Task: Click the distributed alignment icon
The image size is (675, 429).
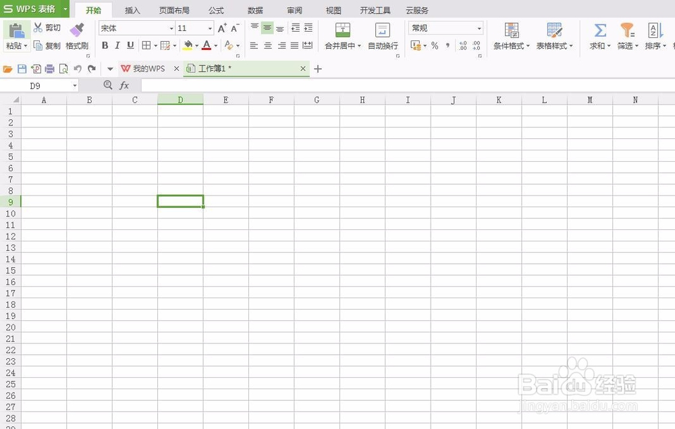Action: tap(307, 45)
